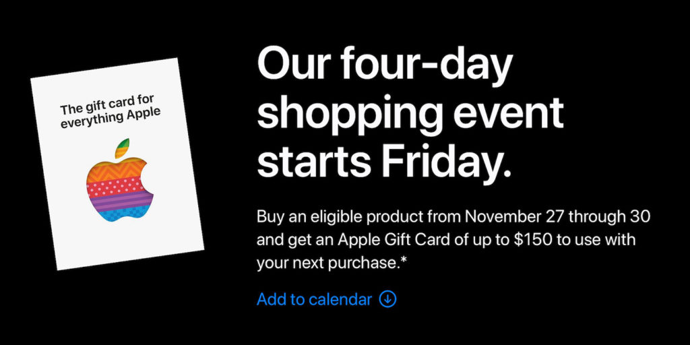Click the 'November 27 through 30' date text
This screenshot has width=690, height=345.
557,217
